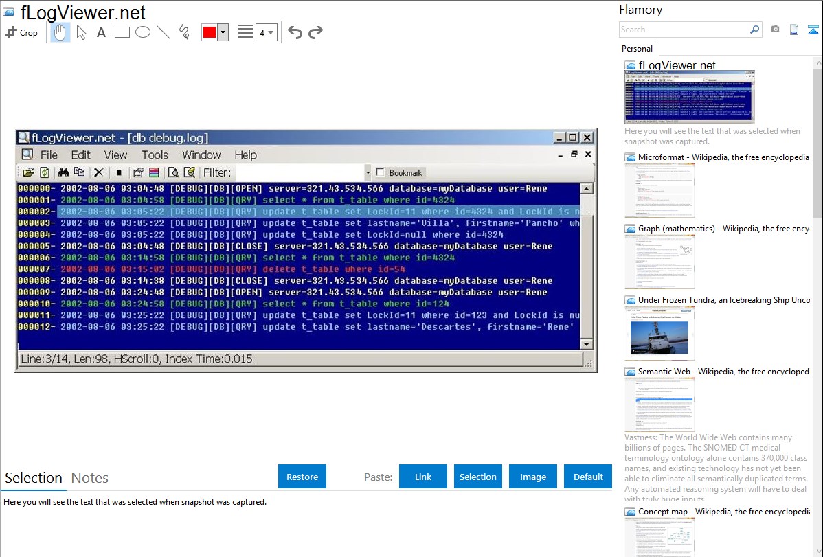
Task: Select log line 000012 Descartes update
Action: pyautogui.click(x=297, y=326)
